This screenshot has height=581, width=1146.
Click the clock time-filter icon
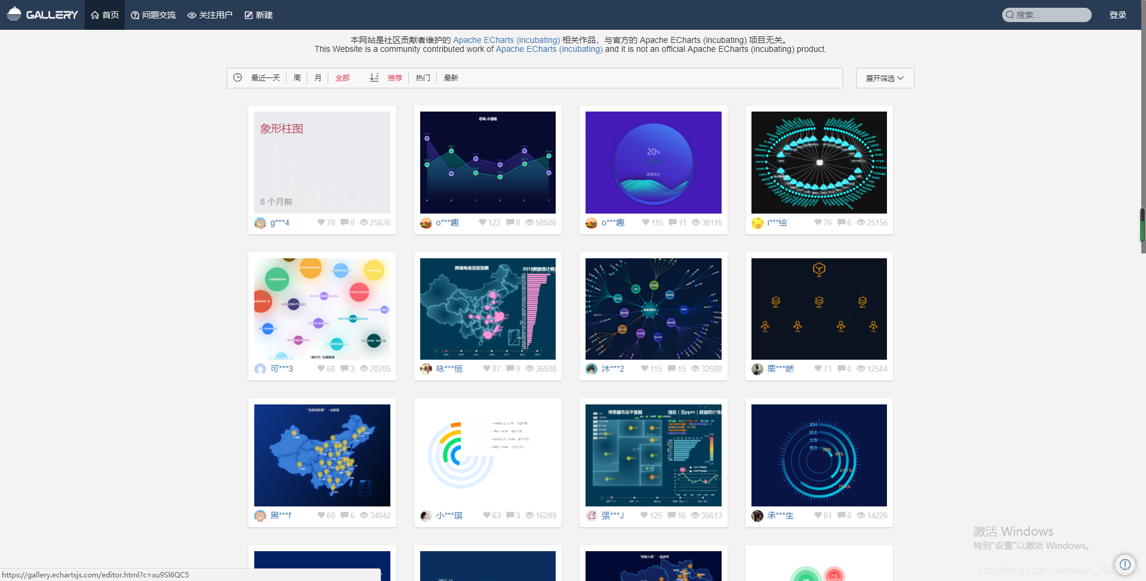(x=238, y=78)
